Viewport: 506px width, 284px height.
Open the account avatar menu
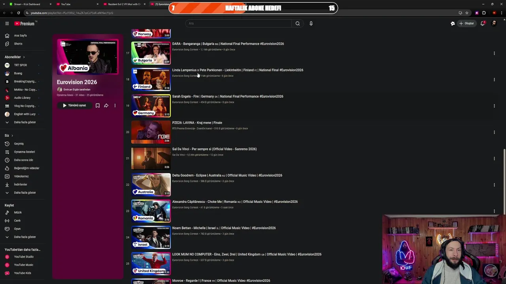[494, 23]
